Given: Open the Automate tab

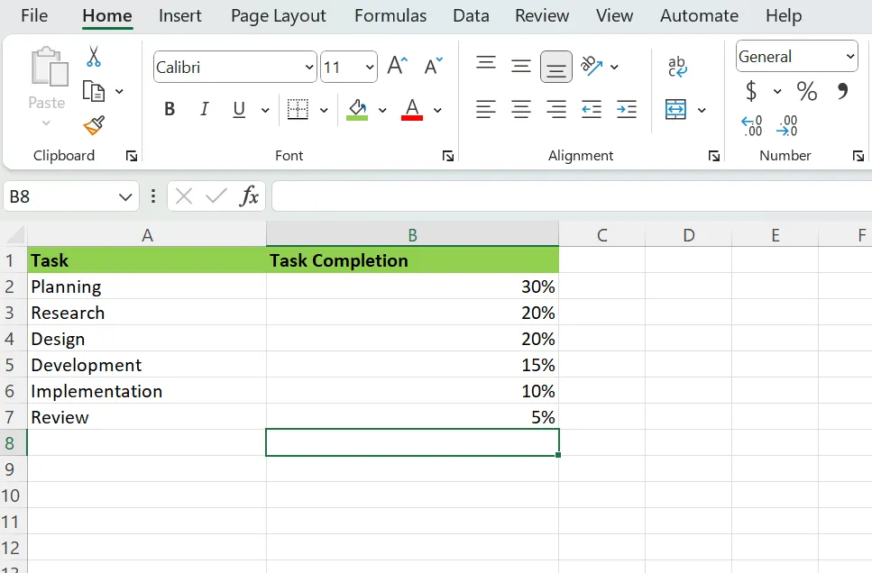Looking at the screenshot, I should coord(699,15).
